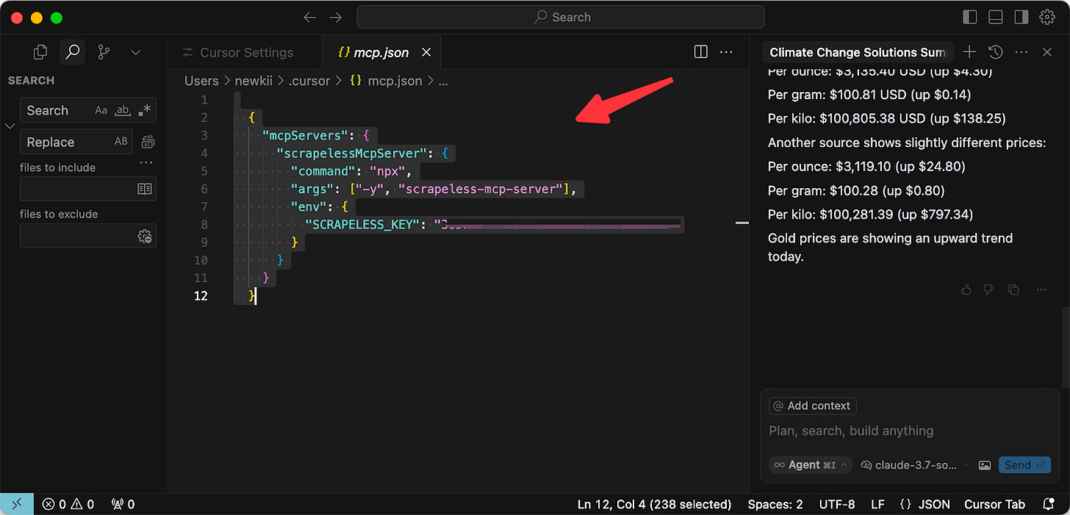Change indentation via Spaces: 2

[775, 504]
